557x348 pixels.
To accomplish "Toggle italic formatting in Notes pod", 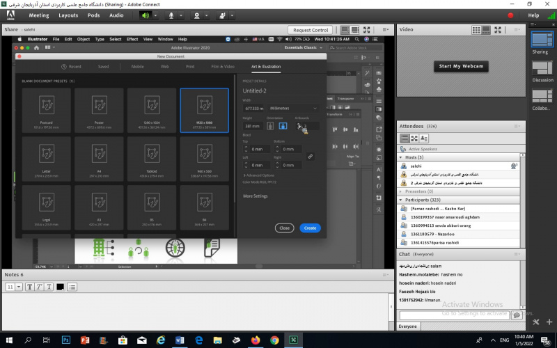I will 40,287.
